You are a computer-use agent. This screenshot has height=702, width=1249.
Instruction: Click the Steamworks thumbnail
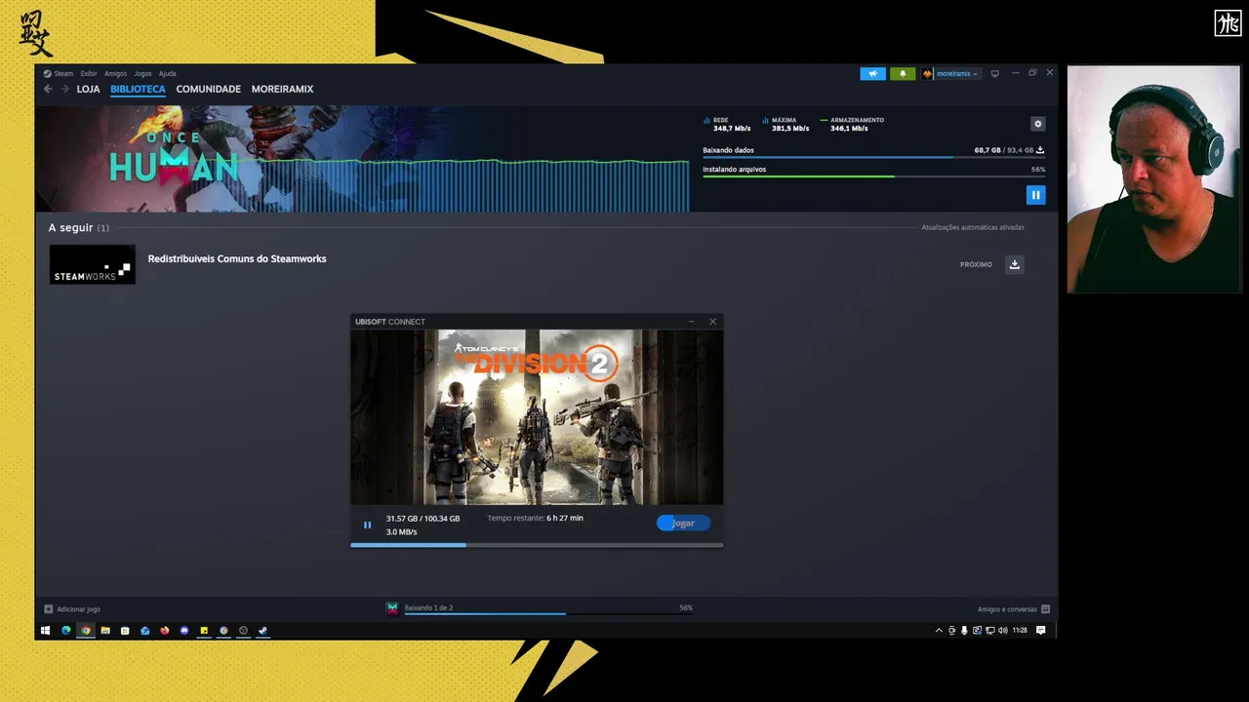tap(93, 264)
